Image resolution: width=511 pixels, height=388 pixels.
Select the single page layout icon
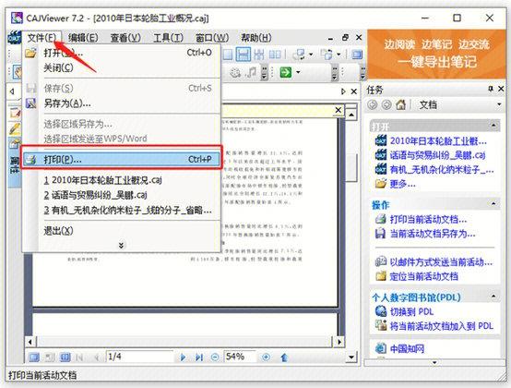pyautogui.click(x=227, y=54)
